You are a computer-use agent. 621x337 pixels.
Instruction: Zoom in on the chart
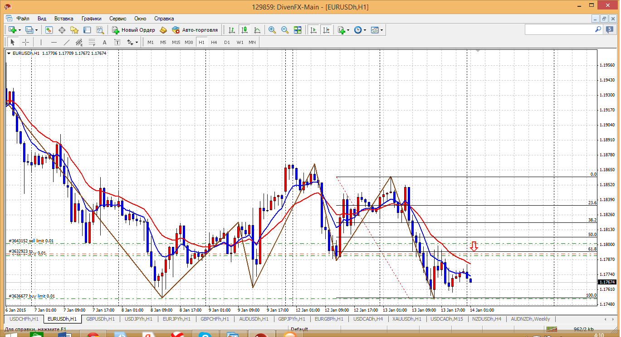pos(272,30)
